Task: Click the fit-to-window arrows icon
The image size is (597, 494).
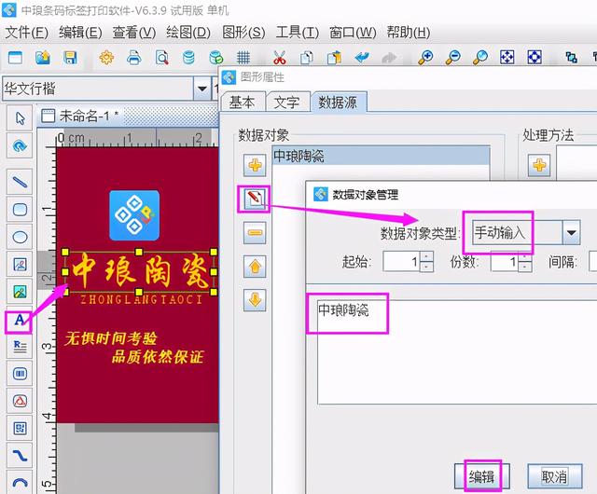Action: point(507,58)
